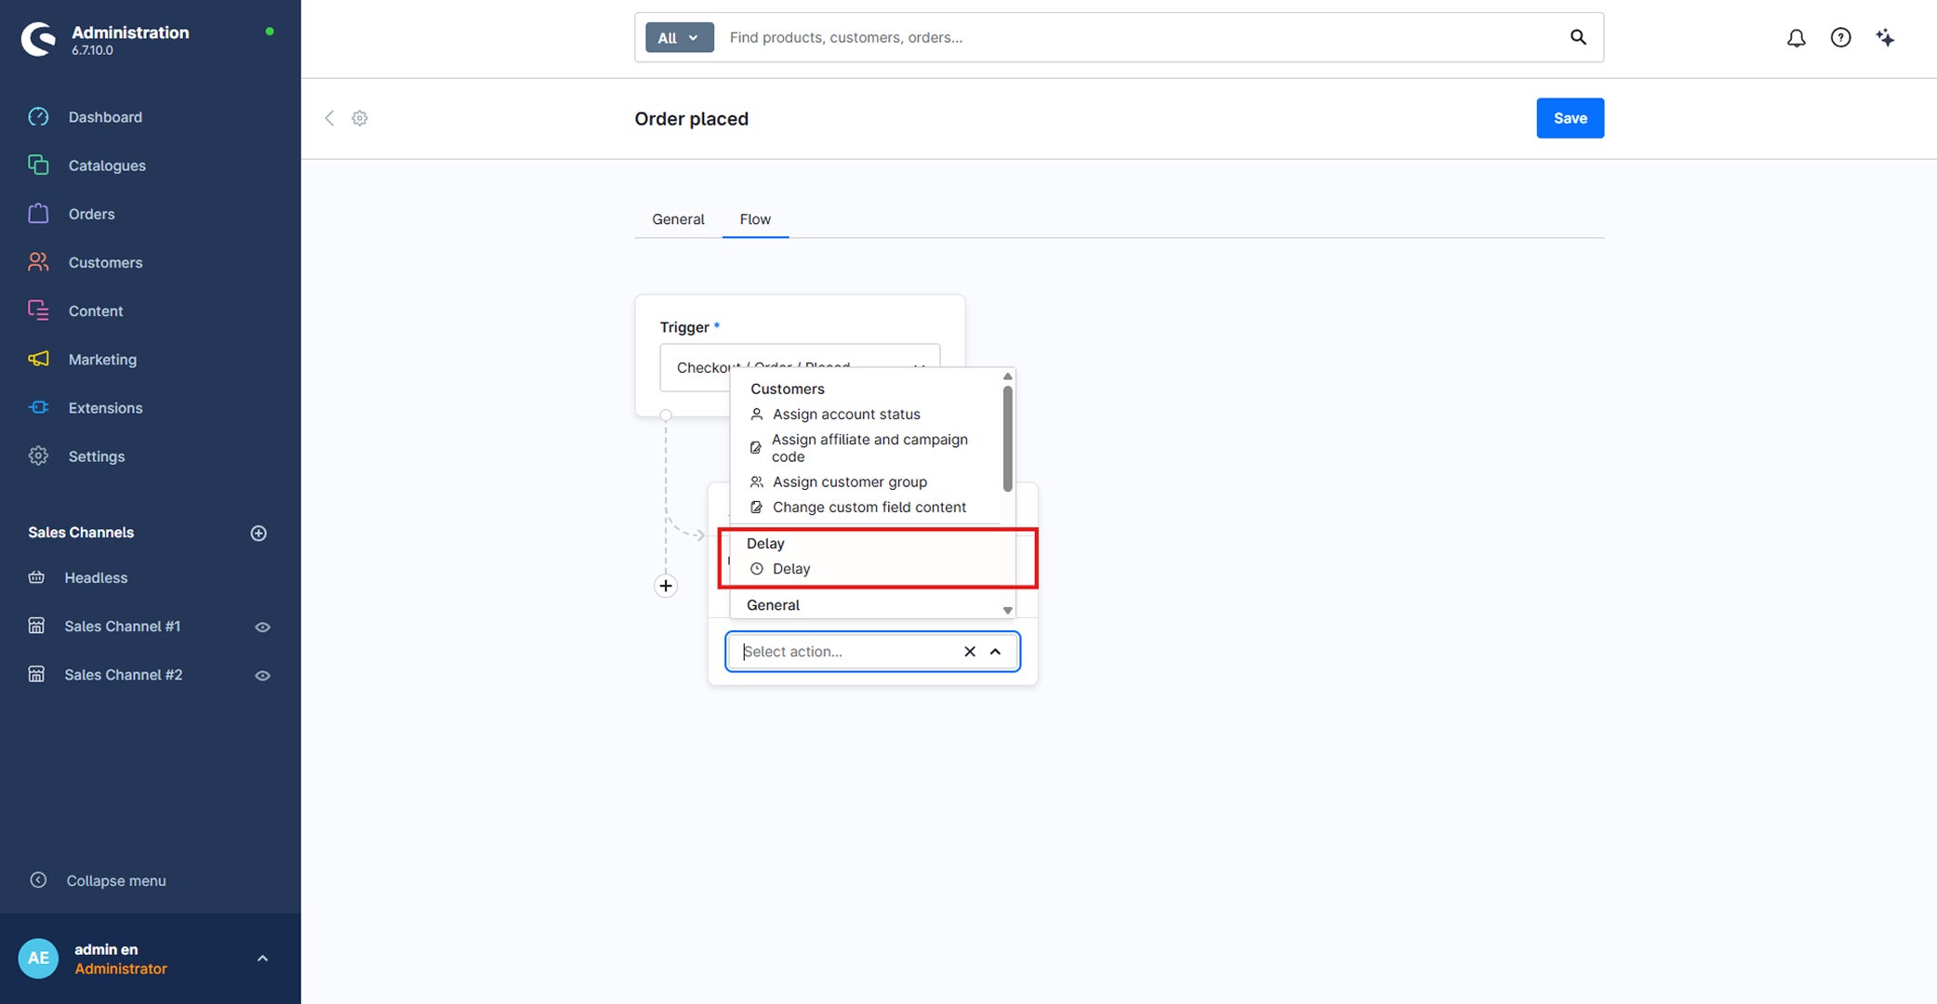The height and width of the screenshot is (1004, 1937).
Task: Open flow settings gear icon
Action: coord(360,118)
